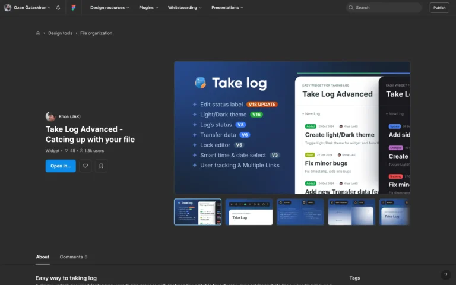Open the notifications bell
Image resolution: width=456 pixels, height=285 pixels.
pos(58,8)
